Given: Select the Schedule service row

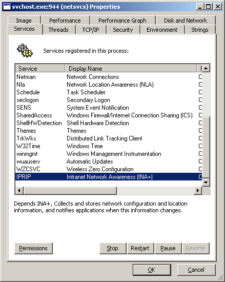Looking at the screenshot, I should (x=109, y=92).
